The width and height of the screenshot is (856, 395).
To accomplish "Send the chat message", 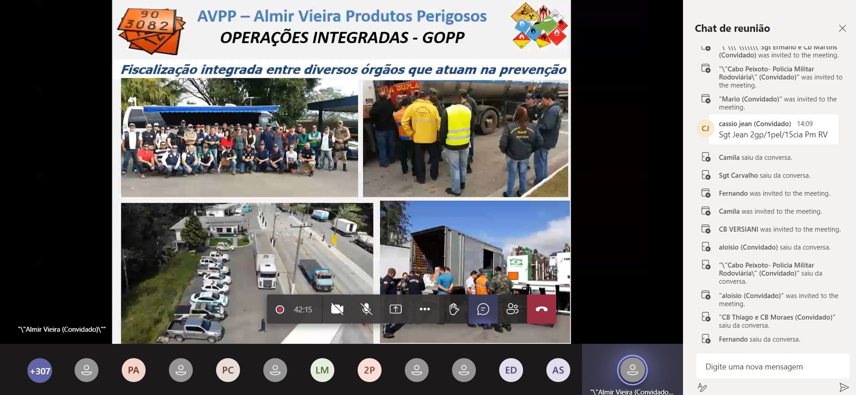I will [x=844, y=387].
